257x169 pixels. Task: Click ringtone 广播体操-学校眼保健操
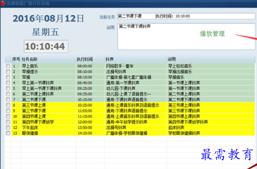pos(127,133)
